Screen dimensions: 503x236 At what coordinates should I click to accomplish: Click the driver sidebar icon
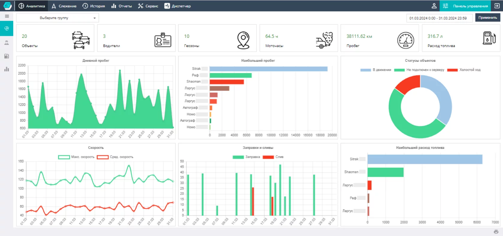pyautogui.click(x=7, y=43)
